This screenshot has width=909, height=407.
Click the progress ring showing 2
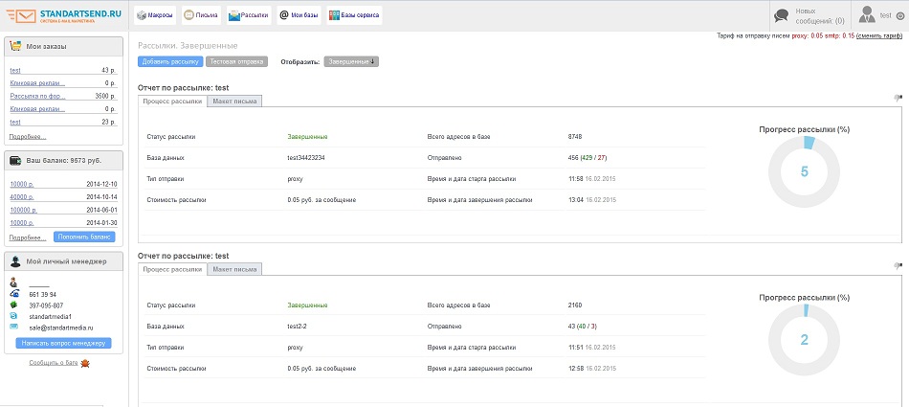pos(804,340)
